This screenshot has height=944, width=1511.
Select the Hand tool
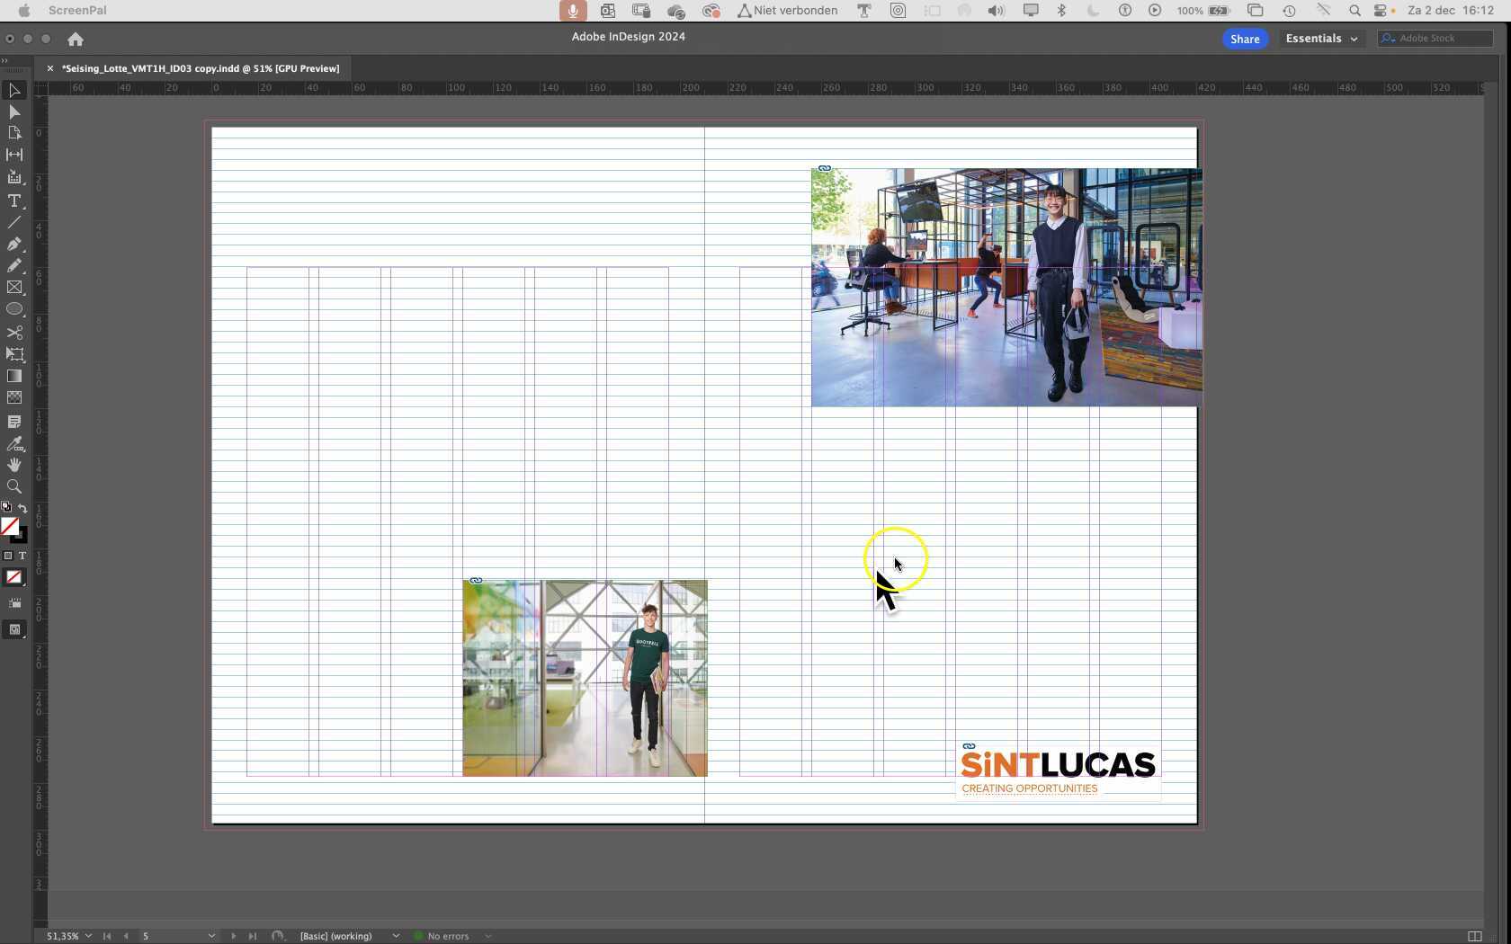(x=14, y=465)
